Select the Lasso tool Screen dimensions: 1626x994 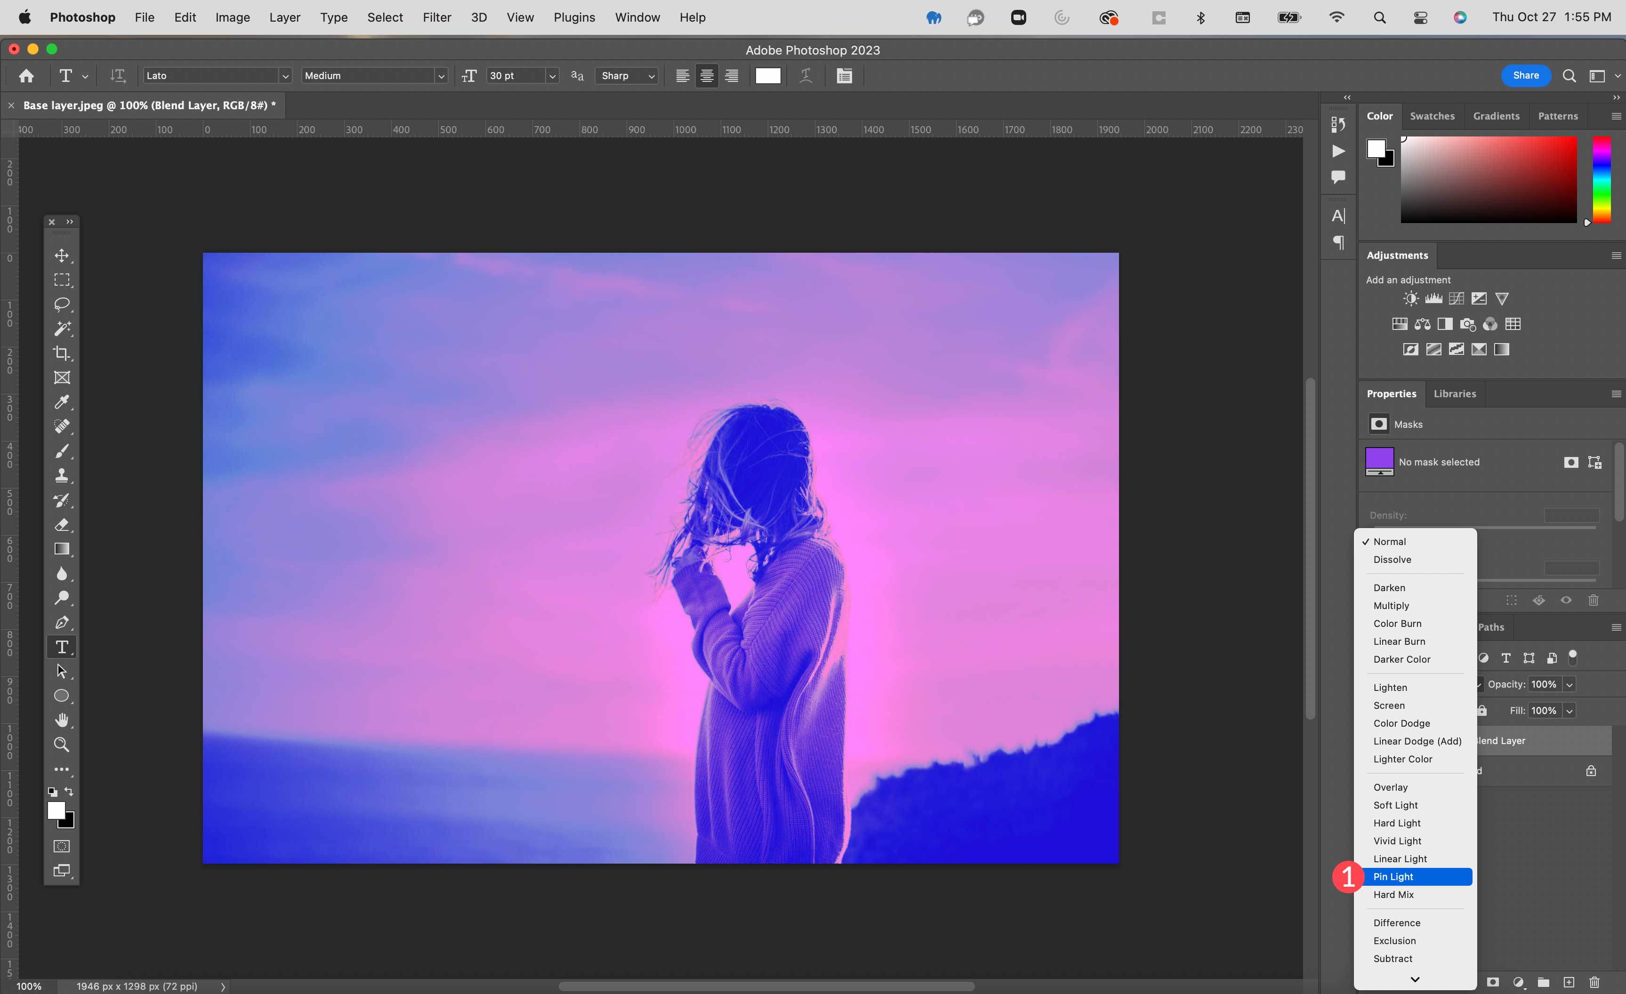pos(63,303)
